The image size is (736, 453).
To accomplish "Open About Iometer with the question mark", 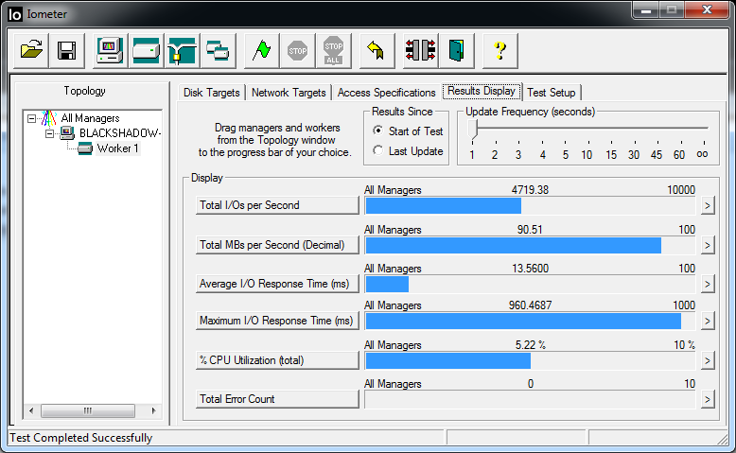I will [499, 50].
